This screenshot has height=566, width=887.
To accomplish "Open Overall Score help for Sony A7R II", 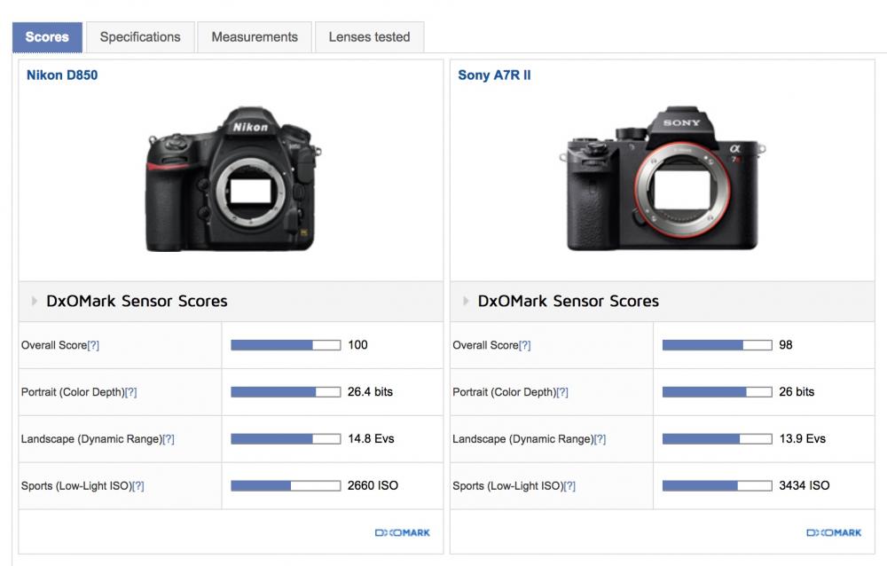I will [525, 345].
